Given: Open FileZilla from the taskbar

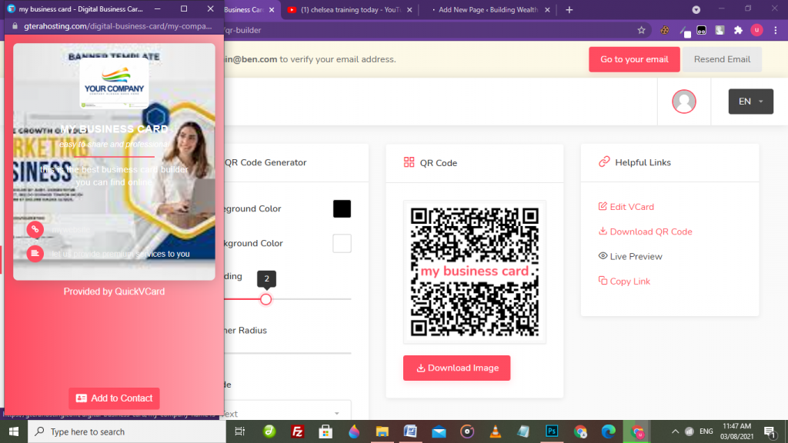Looking at the screenshot, I should [x=298, y=431].
